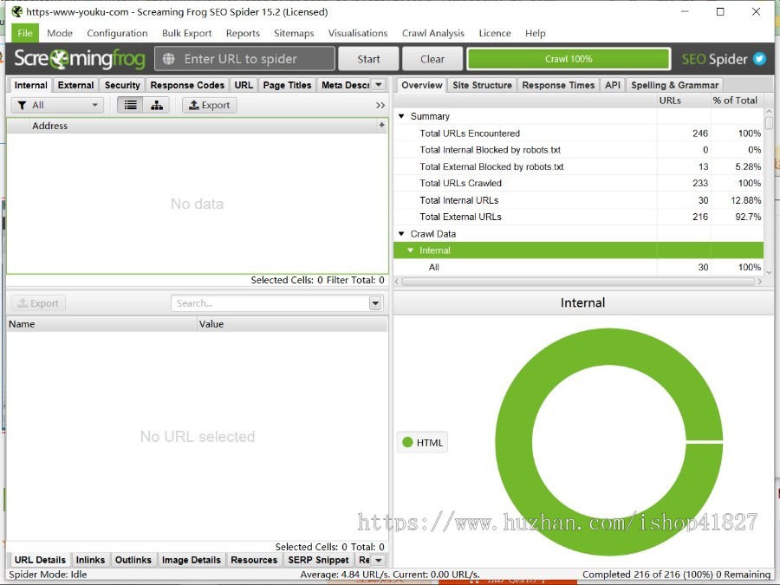Viewport: 780px width, 585px height.
Task: Open the upper tabs overflow dropdown
Action: coord(379,85)
